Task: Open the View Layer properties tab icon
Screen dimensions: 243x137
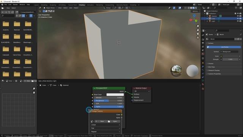Action: [203, 46]
